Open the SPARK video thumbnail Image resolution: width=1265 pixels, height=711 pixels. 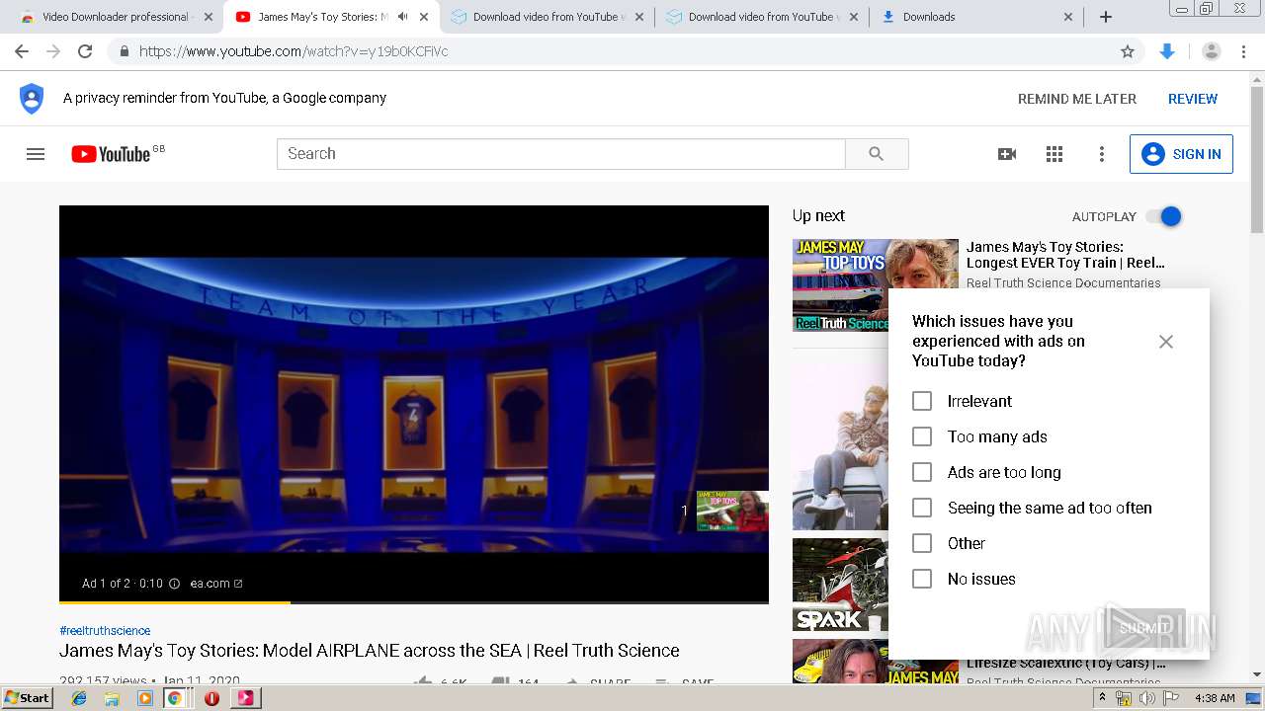coord(840,585)
